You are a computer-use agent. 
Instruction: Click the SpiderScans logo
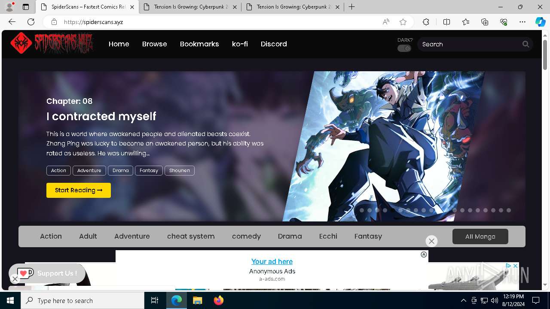[52, 43]
